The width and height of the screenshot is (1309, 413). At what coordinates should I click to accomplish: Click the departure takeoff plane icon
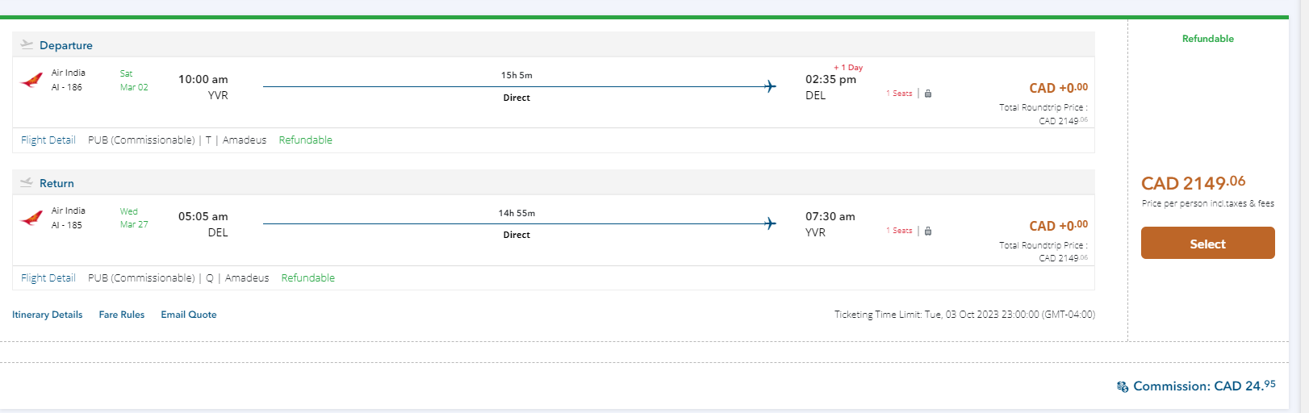(x=27, y=45)
